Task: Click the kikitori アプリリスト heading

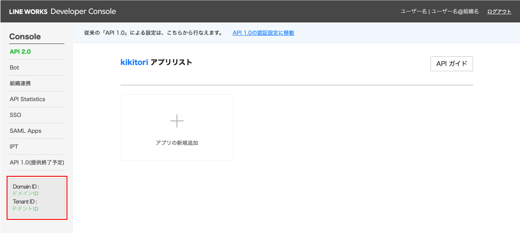Action: pos(156,62)
